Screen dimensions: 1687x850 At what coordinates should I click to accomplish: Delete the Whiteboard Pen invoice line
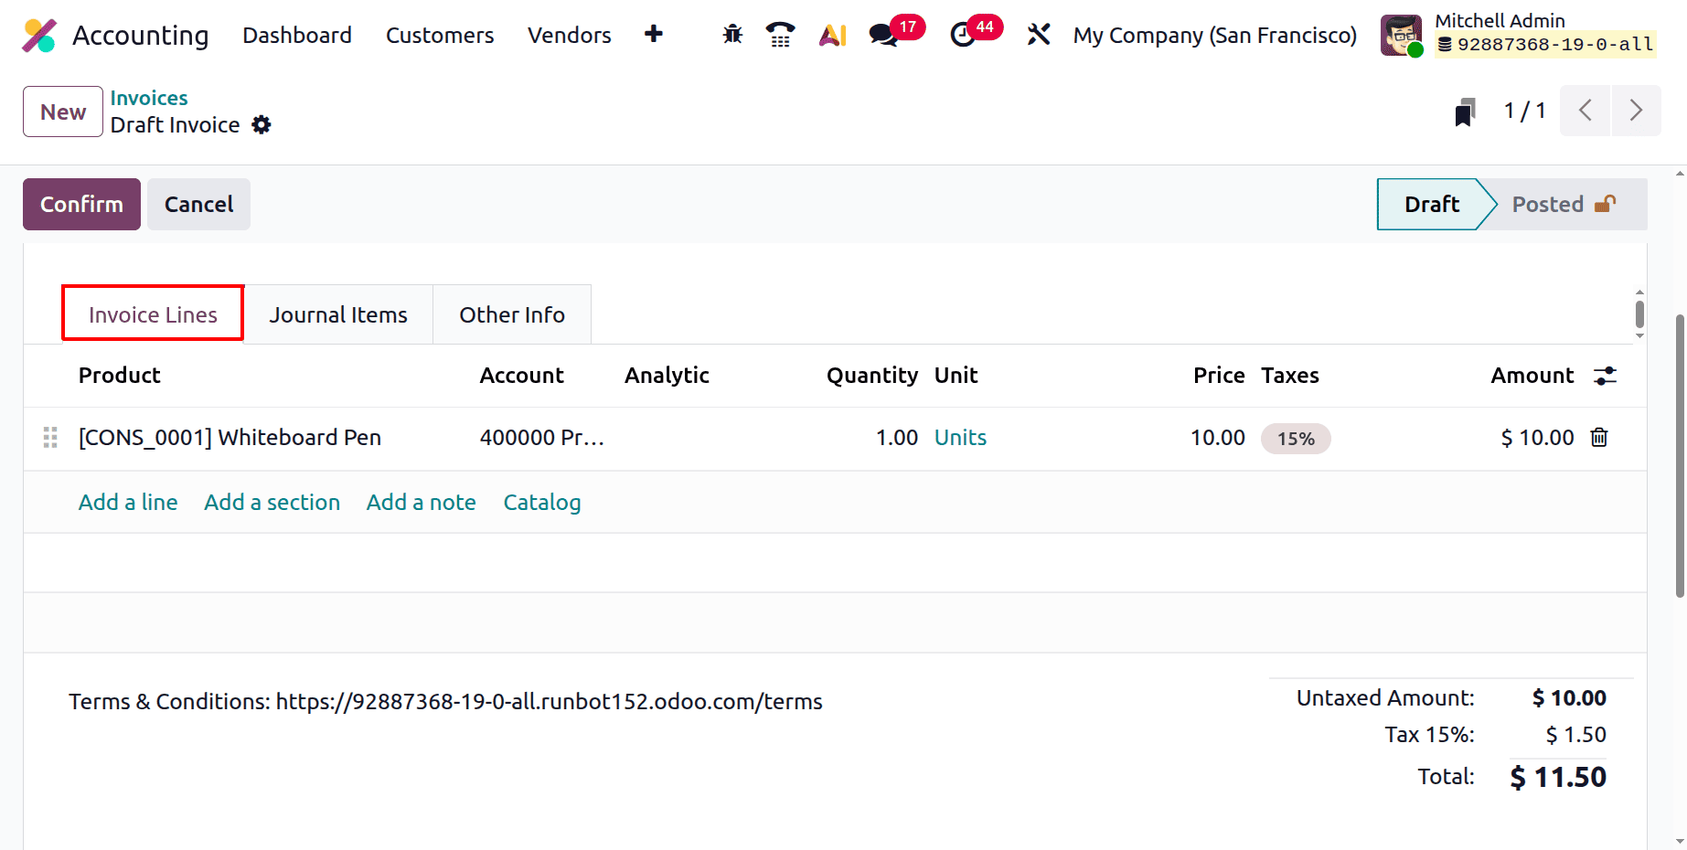pos(1598,437)
